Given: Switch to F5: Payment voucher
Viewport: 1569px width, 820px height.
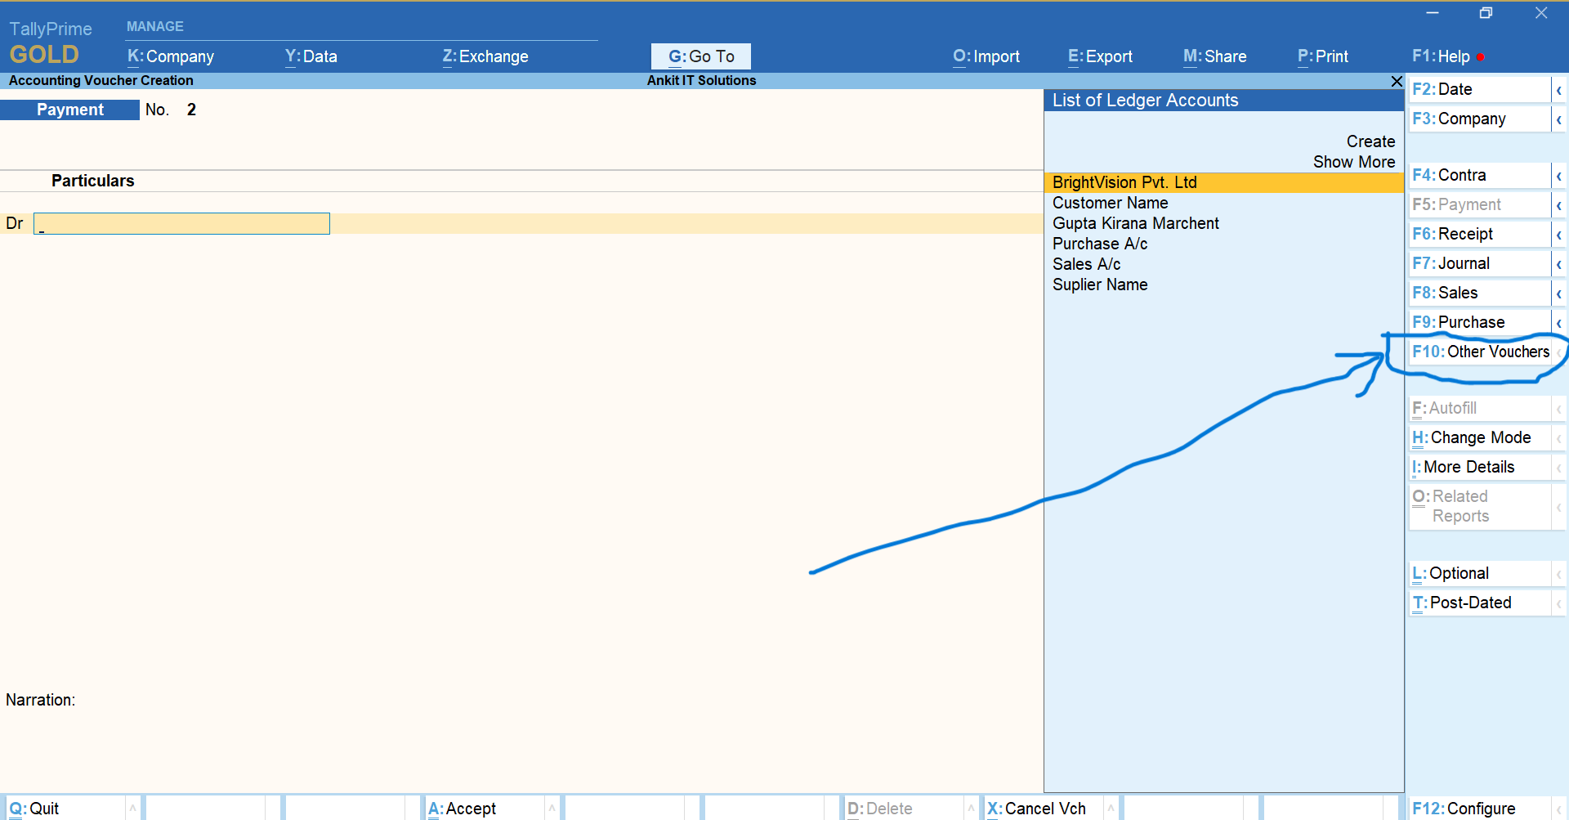Looking at the screenshot, I should tap(1479, 204).
